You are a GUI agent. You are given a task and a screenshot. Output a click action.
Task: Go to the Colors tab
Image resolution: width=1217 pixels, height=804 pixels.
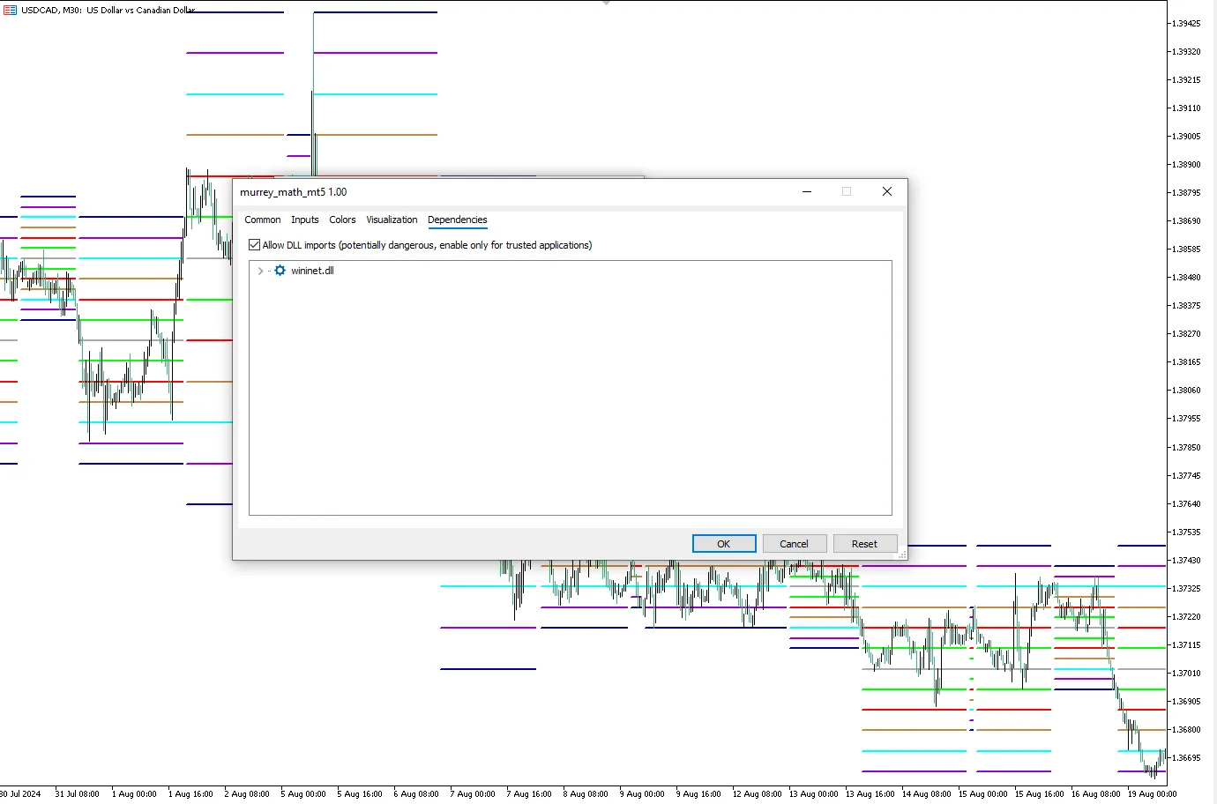click(342, 220)
